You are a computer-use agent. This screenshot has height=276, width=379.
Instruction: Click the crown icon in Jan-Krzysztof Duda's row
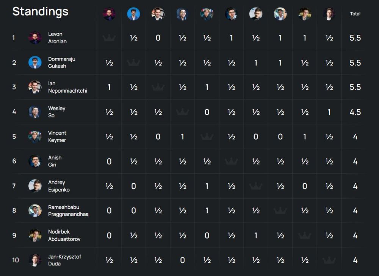pyautogui.click(x=329, y=260)
